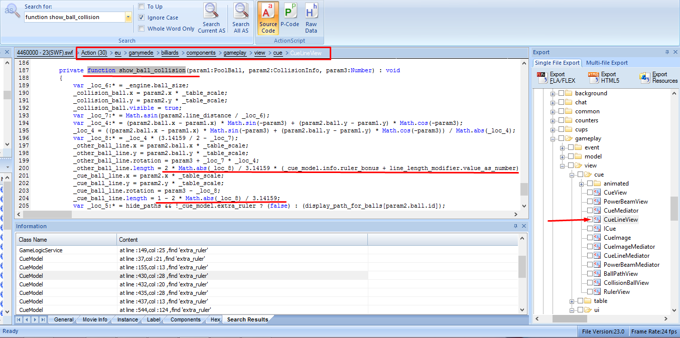Click the counters folder icon
This screenshot has width=680, height=338.
(x=569, y=120)
